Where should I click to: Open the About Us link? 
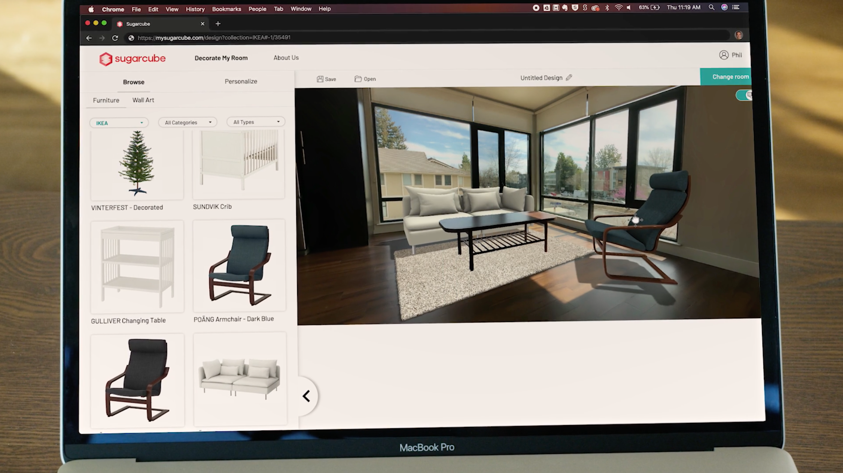[286, 58]
